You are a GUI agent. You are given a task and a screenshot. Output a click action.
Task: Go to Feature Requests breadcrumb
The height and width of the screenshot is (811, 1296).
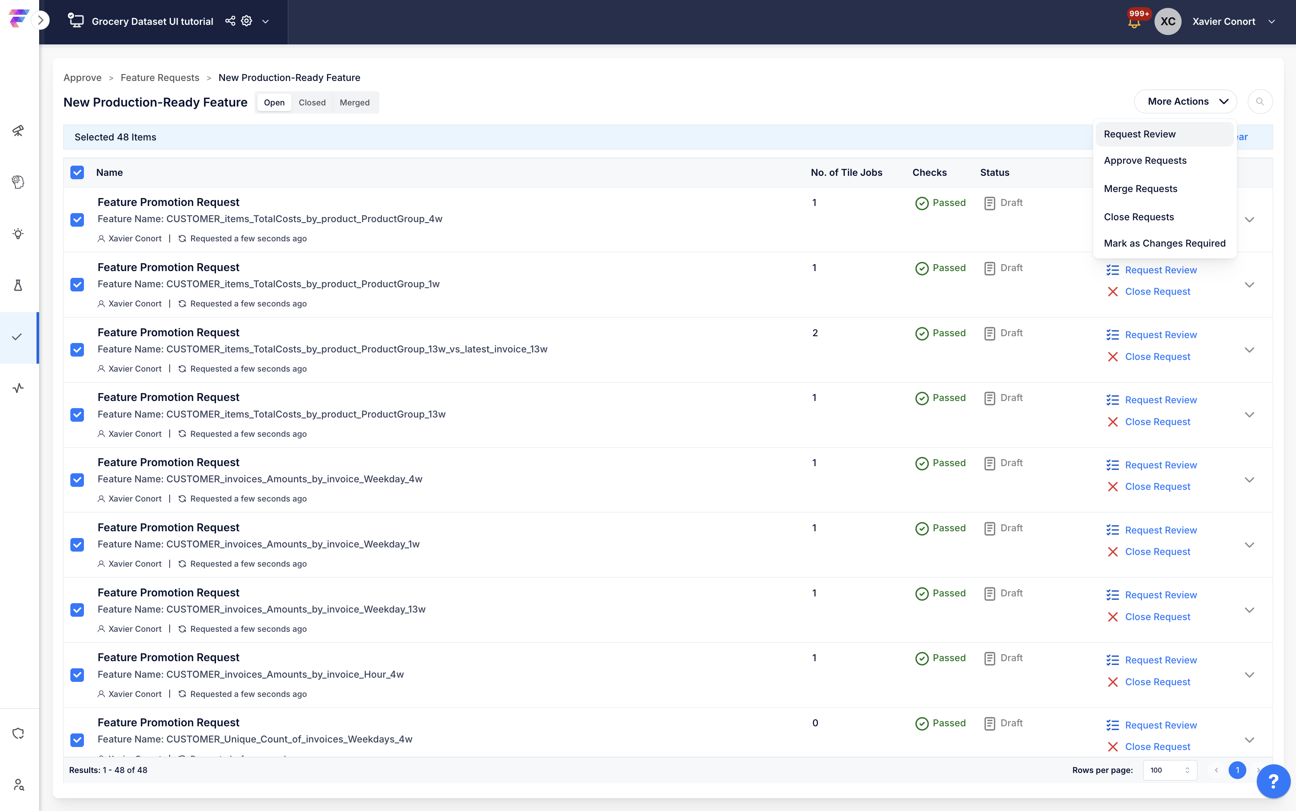(x=160, y=78)
